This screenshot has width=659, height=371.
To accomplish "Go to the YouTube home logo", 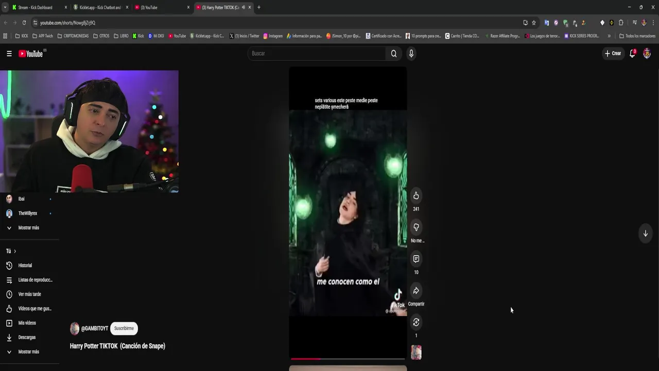I will (x=31, y=54).
